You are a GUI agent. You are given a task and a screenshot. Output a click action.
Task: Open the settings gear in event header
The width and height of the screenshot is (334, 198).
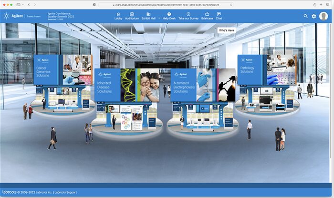click(x=314, y=16)
